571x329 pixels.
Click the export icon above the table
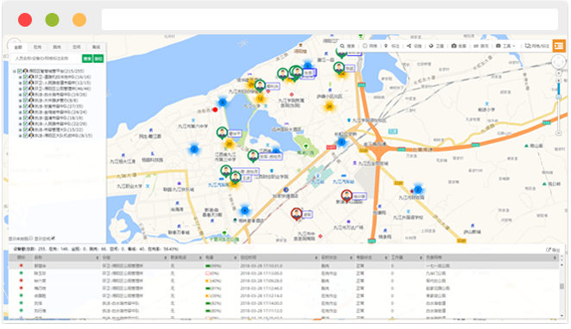(548, 250)
